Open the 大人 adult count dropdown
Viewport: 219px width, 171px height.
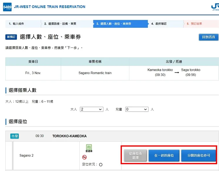92,109
